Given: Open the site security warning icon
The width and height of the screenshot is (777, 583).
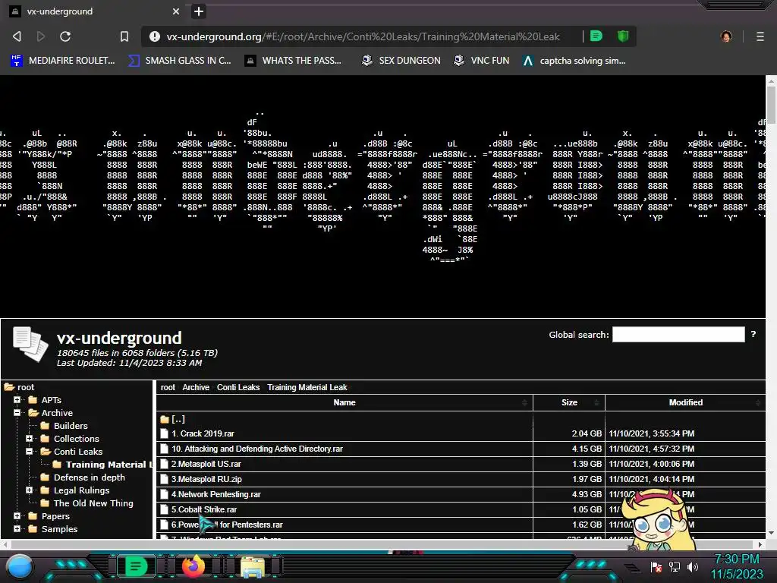Looking at the screenshot, I should click(155, 36).
